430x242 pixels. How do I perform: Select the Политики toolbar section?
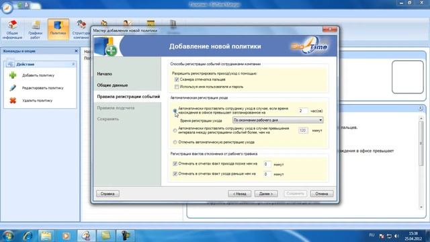pyautogui.click(x=58, y=30)
